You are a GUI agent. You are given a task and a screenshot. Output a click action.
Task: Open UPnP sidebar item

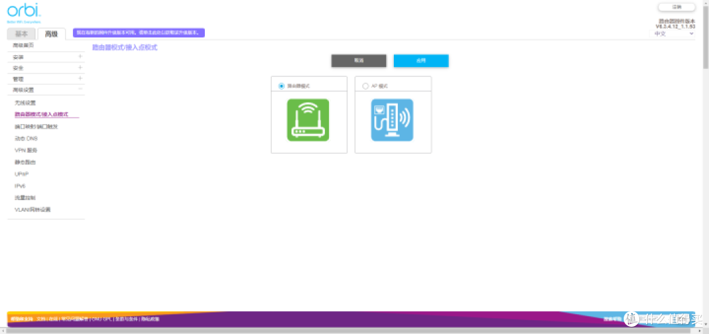tap(22, 174)
